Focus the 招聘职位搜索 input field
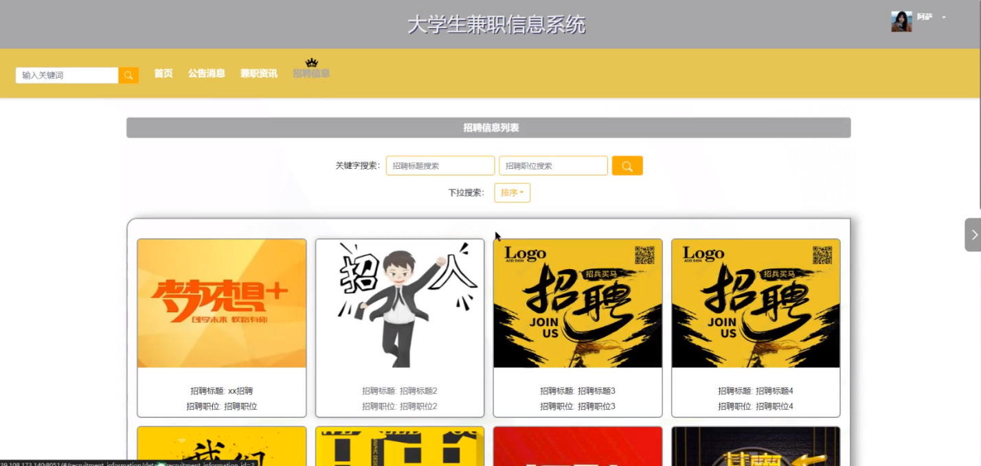 pyautogui.click(x=554, y=166)
